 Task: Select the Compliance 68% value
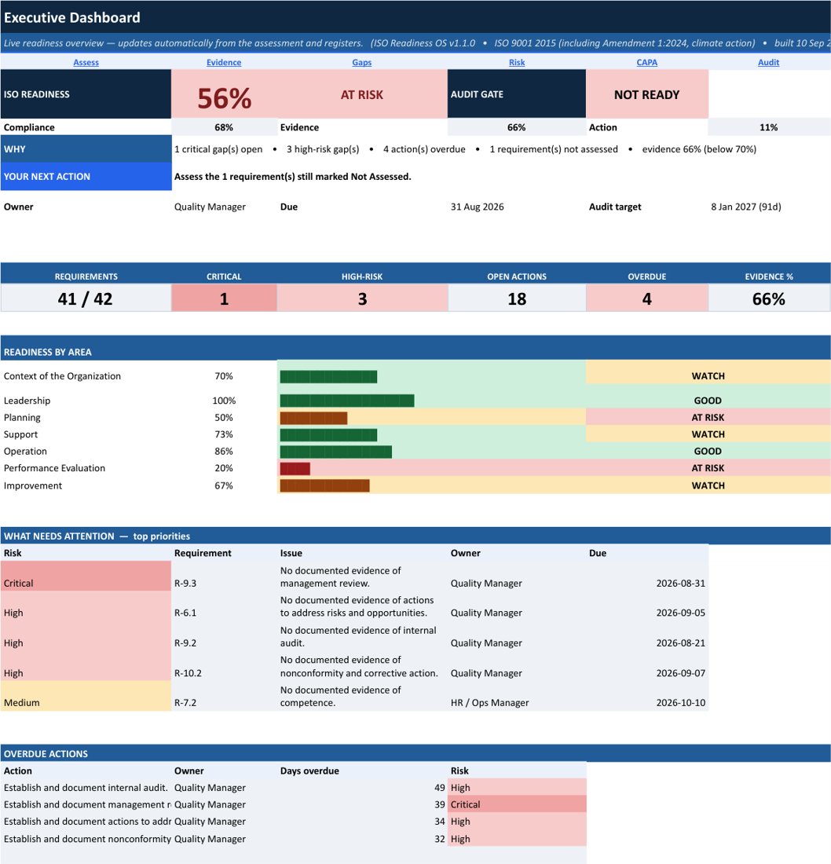[224, 127]
